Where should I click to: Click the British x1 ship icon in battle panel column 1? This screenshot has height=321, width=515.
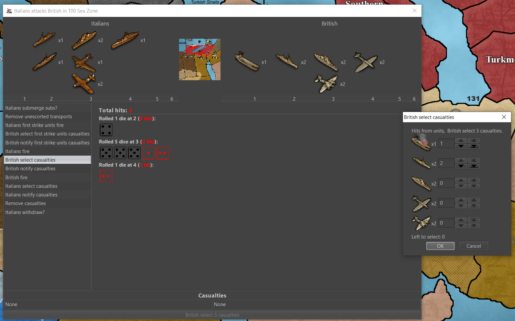coord(247,61)
